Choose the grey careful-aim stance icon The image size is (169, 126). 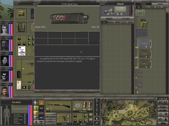36,118
